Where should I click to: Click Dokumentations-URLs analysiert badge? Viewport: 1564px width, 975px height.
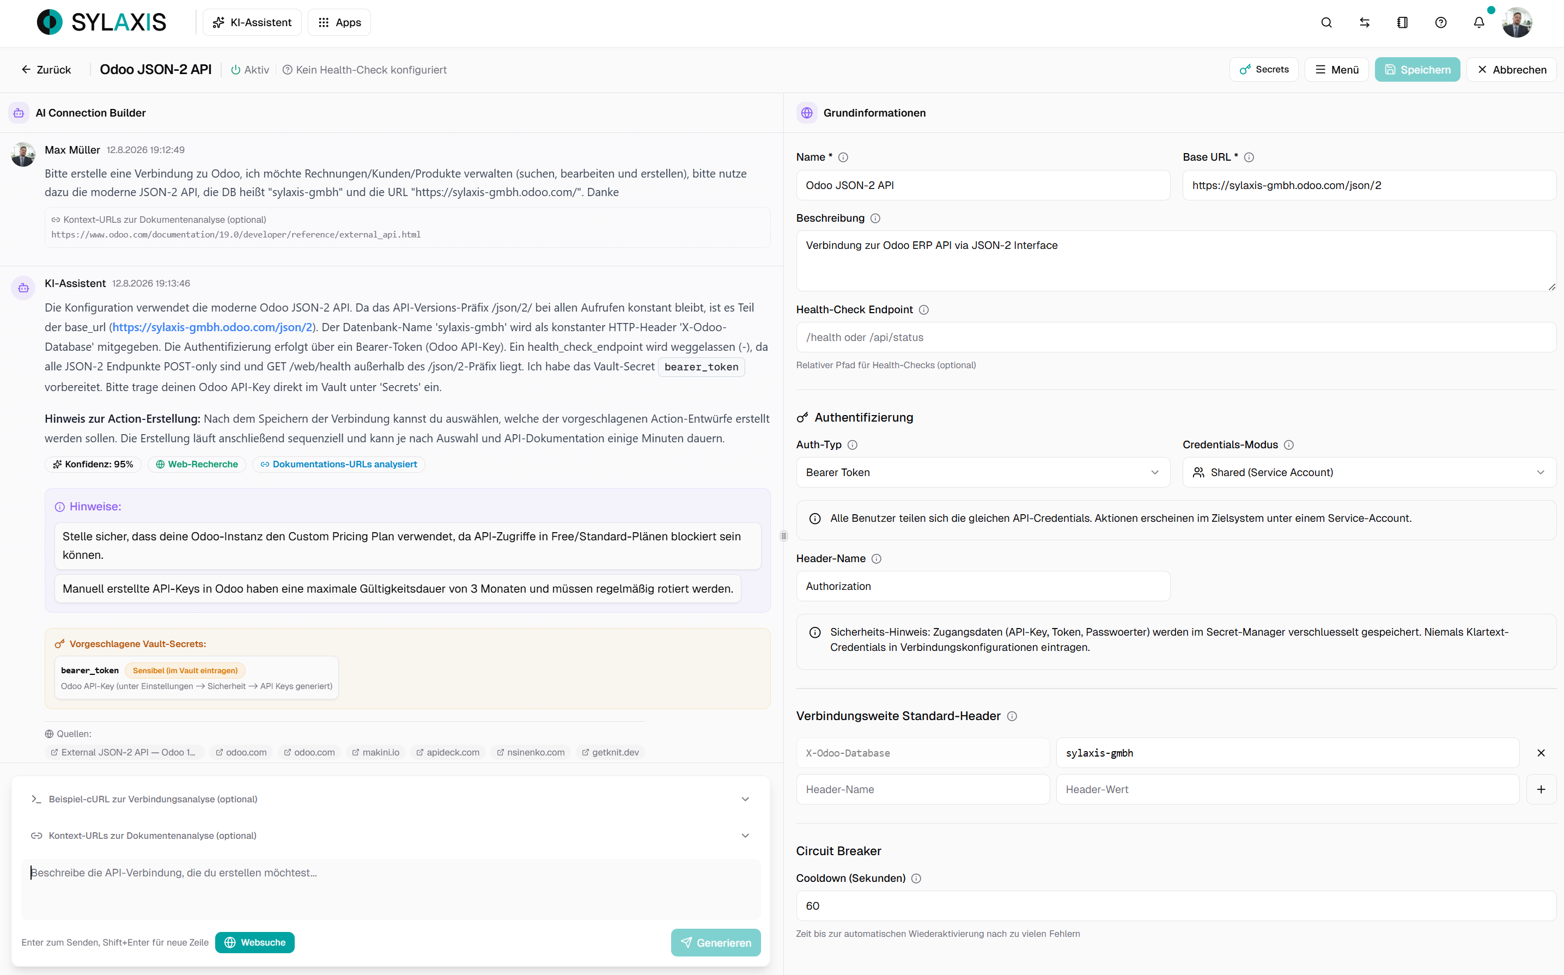point(339,464)
